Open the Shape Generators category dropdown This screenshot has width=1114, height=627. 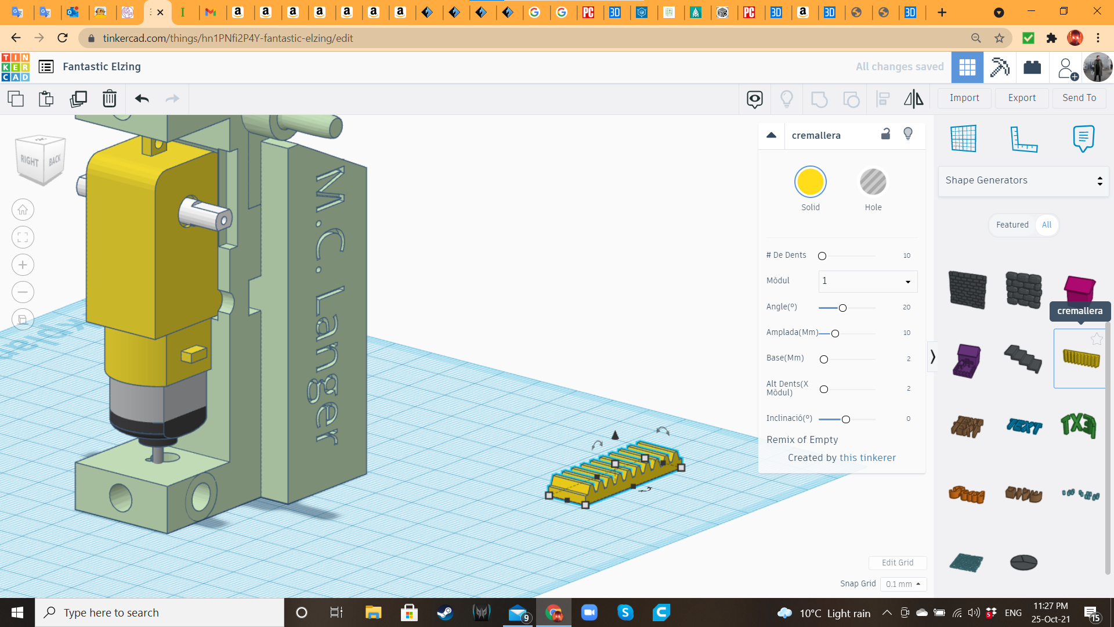(x=1022, y=181)
